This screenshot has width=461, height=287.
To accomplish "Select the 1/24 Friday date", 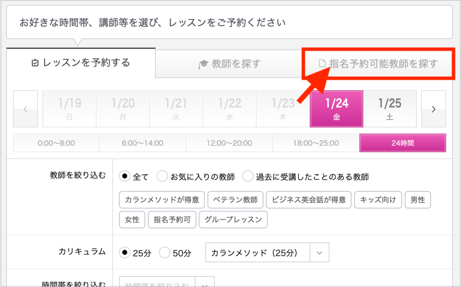I will click(336, 109).
